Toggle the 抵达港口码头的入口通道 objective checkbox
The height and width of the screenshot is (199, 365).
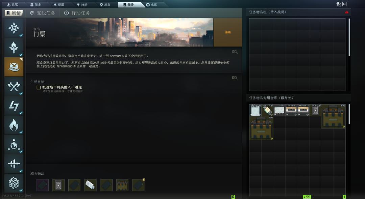point(39,87)
